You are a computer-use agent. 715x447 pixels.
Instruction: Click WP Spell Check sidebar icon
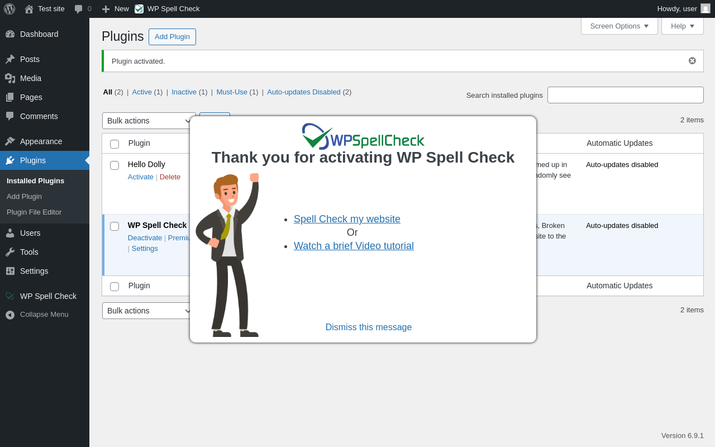tap(10, 296)
